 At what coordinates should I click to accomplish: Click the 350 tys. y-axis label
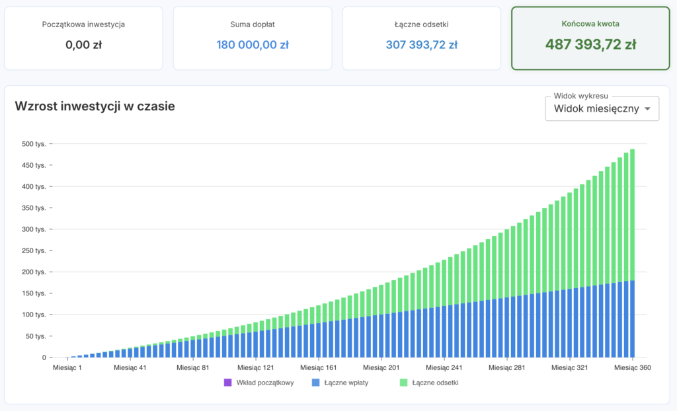[34, 208]
